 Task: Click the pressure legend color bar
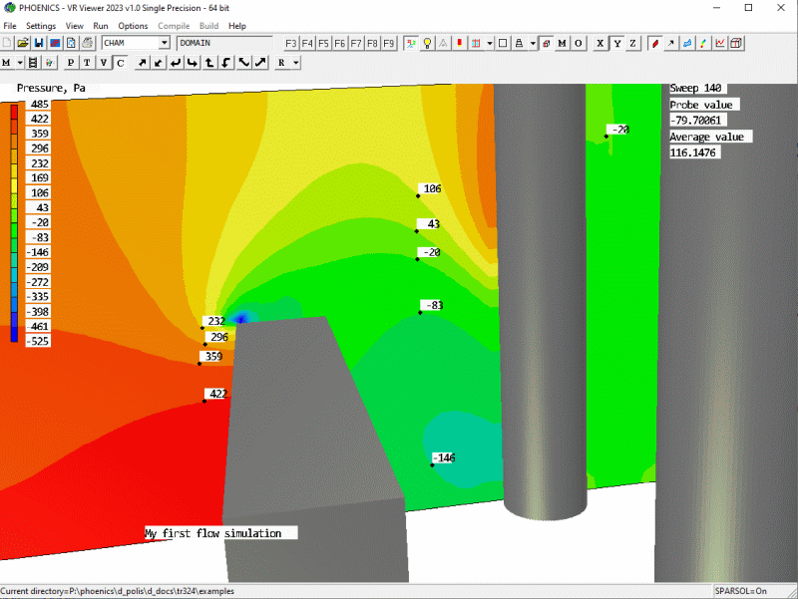click(13, 221)
